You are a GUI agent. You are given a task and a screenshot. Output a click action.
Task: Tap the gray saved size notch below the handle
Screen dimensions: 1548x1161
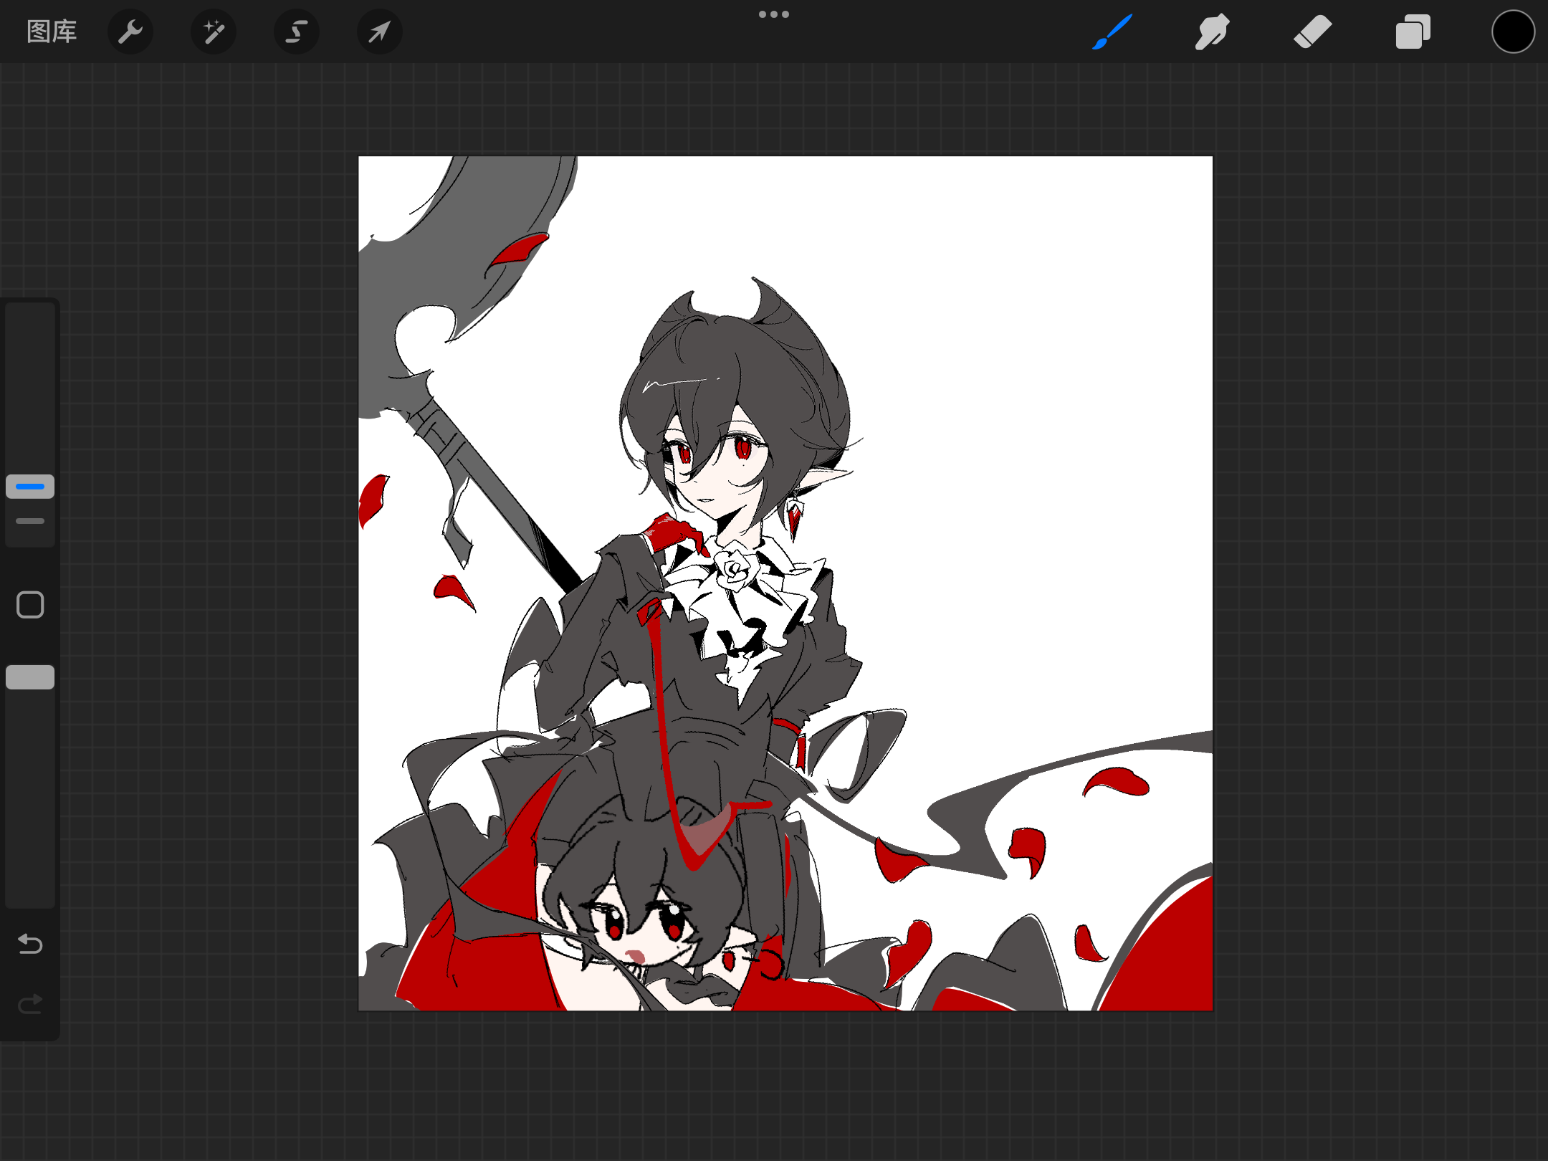point(30,521)
